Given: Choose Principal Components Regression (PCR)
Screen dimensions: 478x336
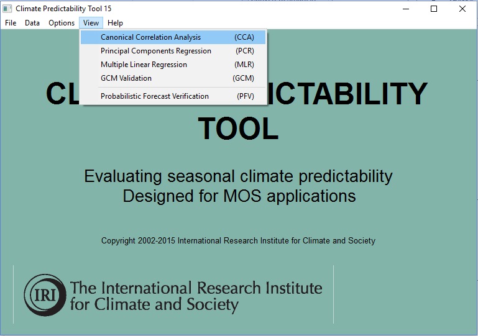Looking at the screenshot, I should point(173,51).
